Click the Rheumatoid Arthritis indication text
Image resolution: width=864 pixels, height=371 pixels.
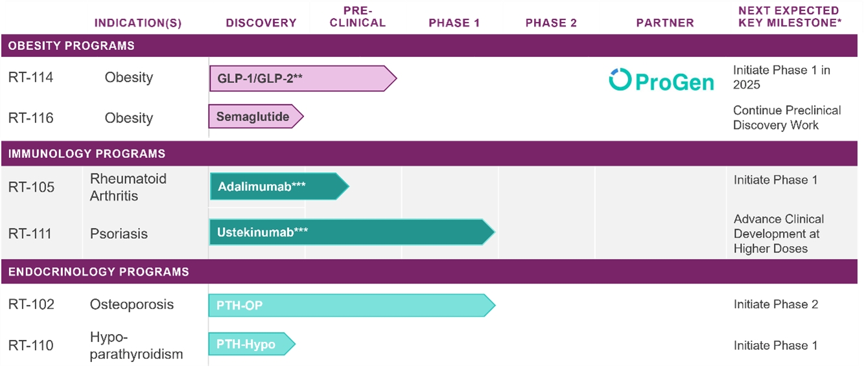tap(128, 187)
